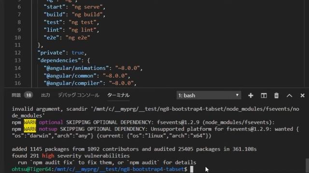
Task: Click line number 10 in gutter
Action: click(x=17, y=37)
